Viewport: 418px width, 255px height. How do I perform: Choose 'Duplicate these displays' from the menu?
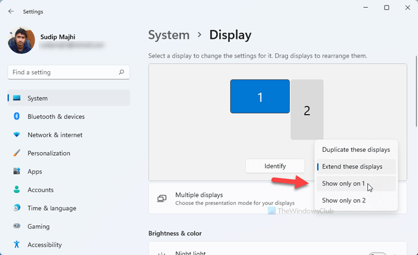tap(356, 149)
